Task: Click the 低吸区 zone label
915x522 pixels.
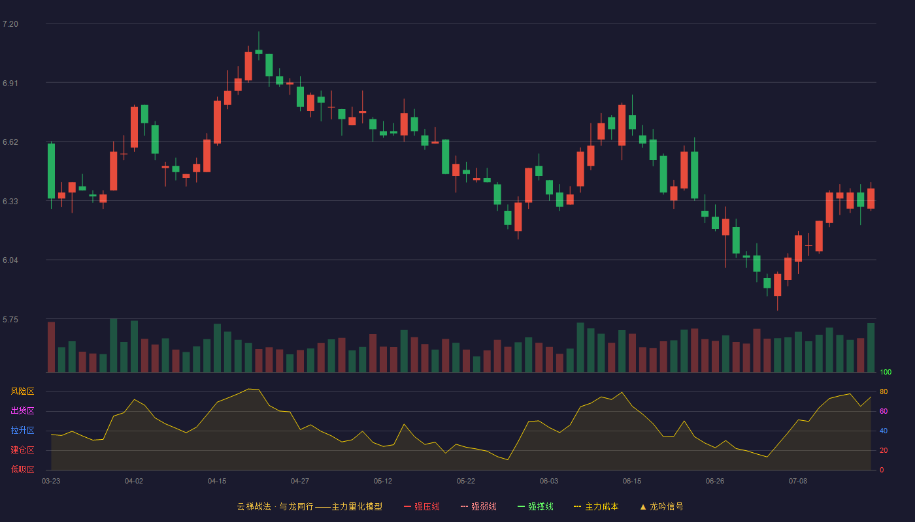Action: [x=22, y=469]
